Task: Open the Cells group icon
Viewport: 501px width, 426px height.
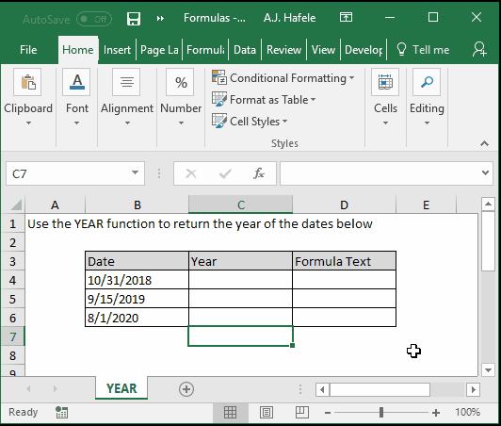Action: point(385,82)
